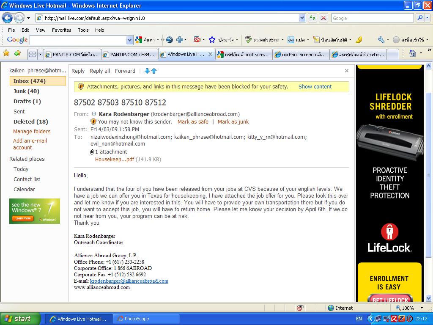Click the Google Toolbar wrench settings icon
Screen dimensions: 433x325
point(381,40)
